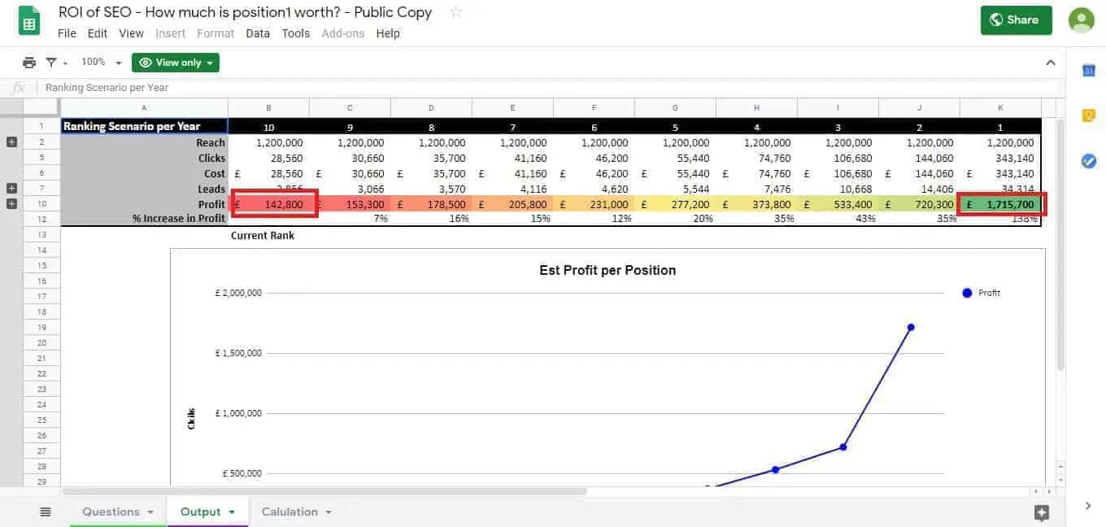Click the print icon in the toolbar
Viewport: 1106px width, 527px height.
point(29,63)
